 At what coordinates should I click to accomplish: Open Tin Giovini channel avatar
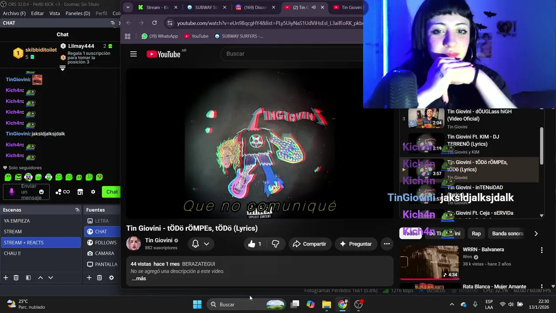point(133,243)
